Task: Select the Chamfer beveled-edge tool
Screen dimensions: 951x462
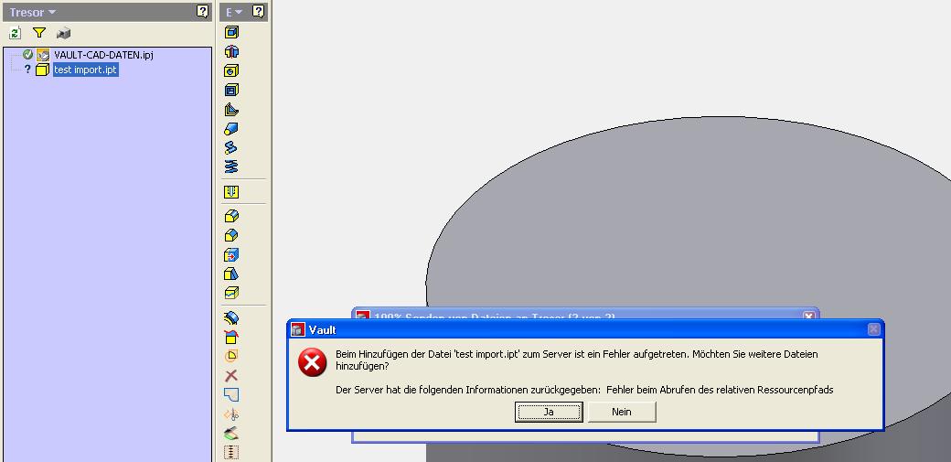Action: point(231,235)
